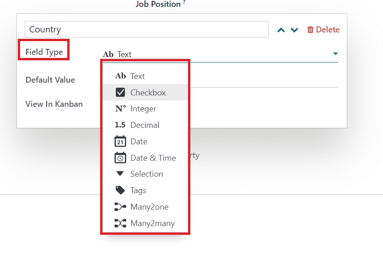Click the Many2one relation icon
The width and height of the screenshot is (383, 258).
[120, 207]
